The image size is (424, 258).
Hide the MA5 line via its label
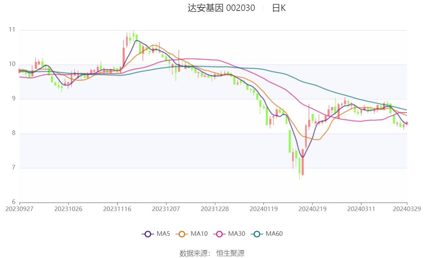163,234
